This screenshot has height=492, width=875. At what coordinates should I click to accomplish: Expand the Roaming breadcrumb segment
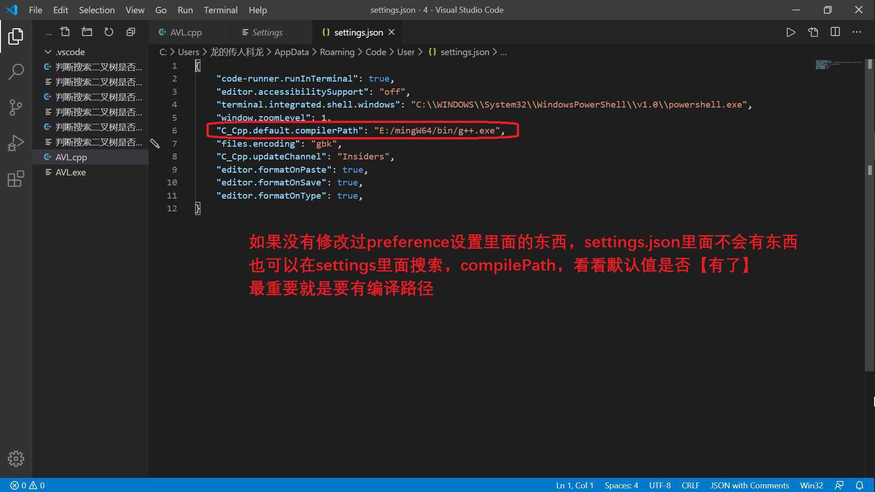(337, 52)
